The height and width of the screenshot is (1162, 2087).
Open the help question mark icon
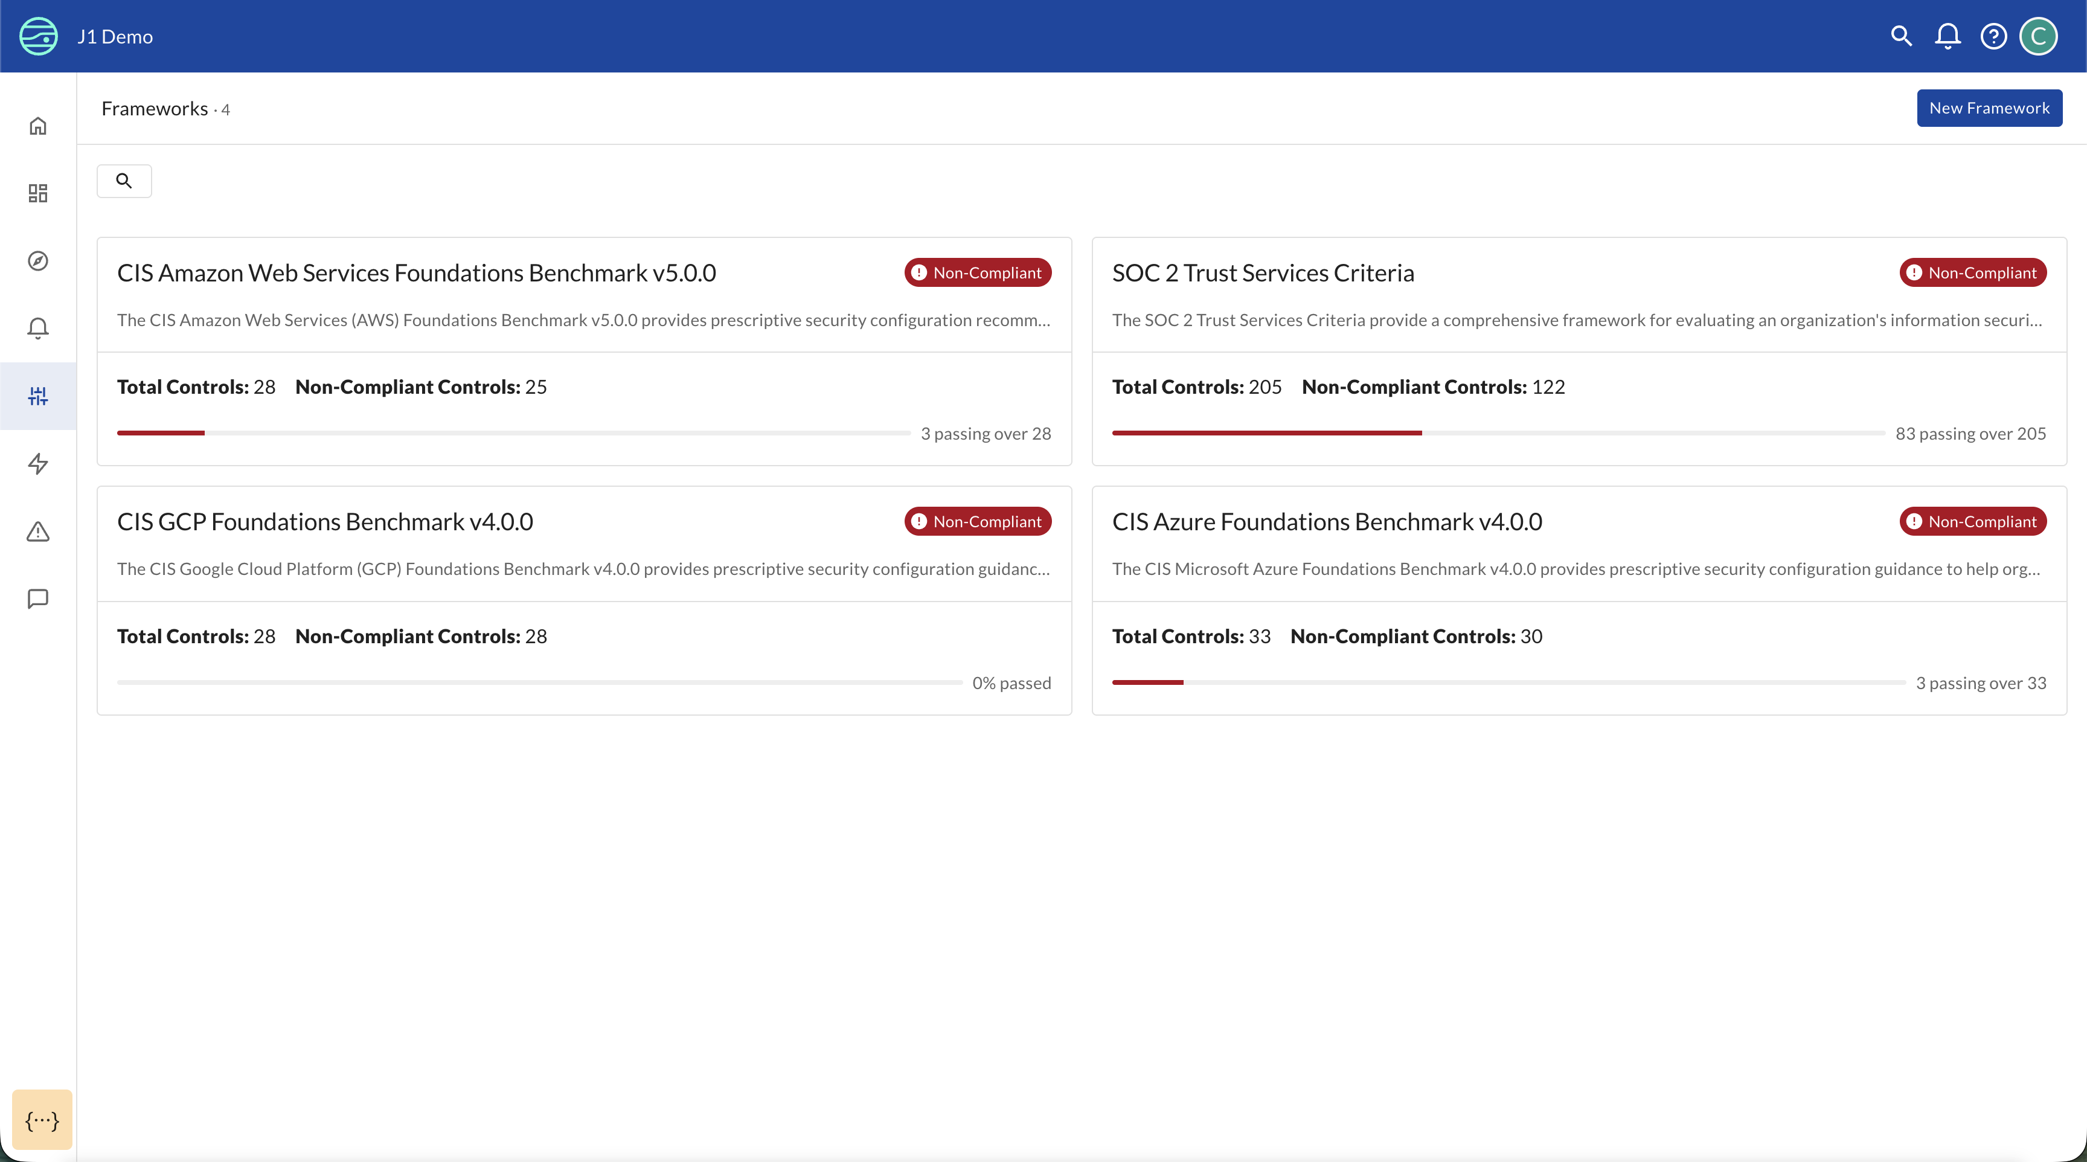pos(1993,36)
